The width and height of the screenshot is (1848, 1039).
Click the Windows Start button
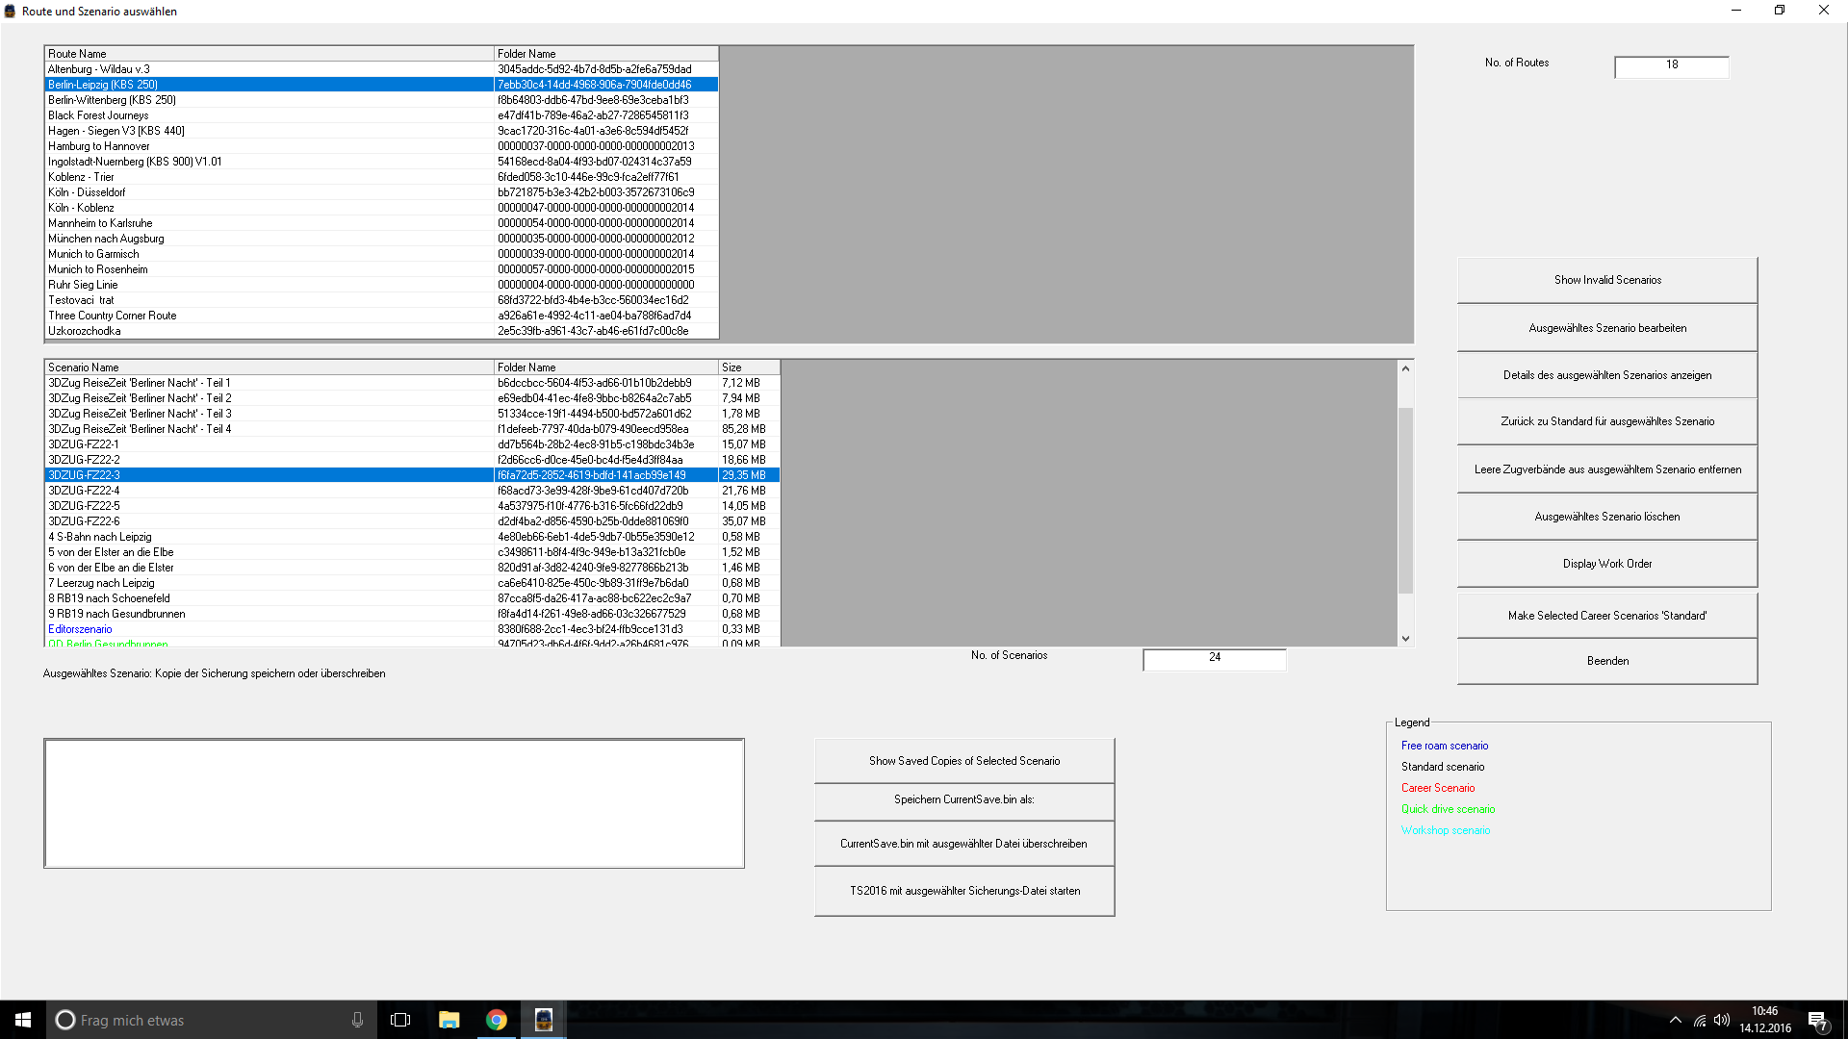23,1020
